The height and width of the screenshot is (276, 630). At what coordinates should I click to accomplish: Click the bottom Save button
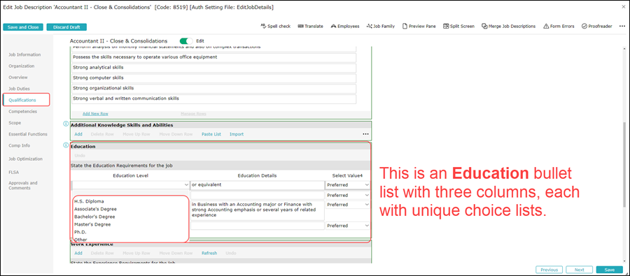pos(610,270)
